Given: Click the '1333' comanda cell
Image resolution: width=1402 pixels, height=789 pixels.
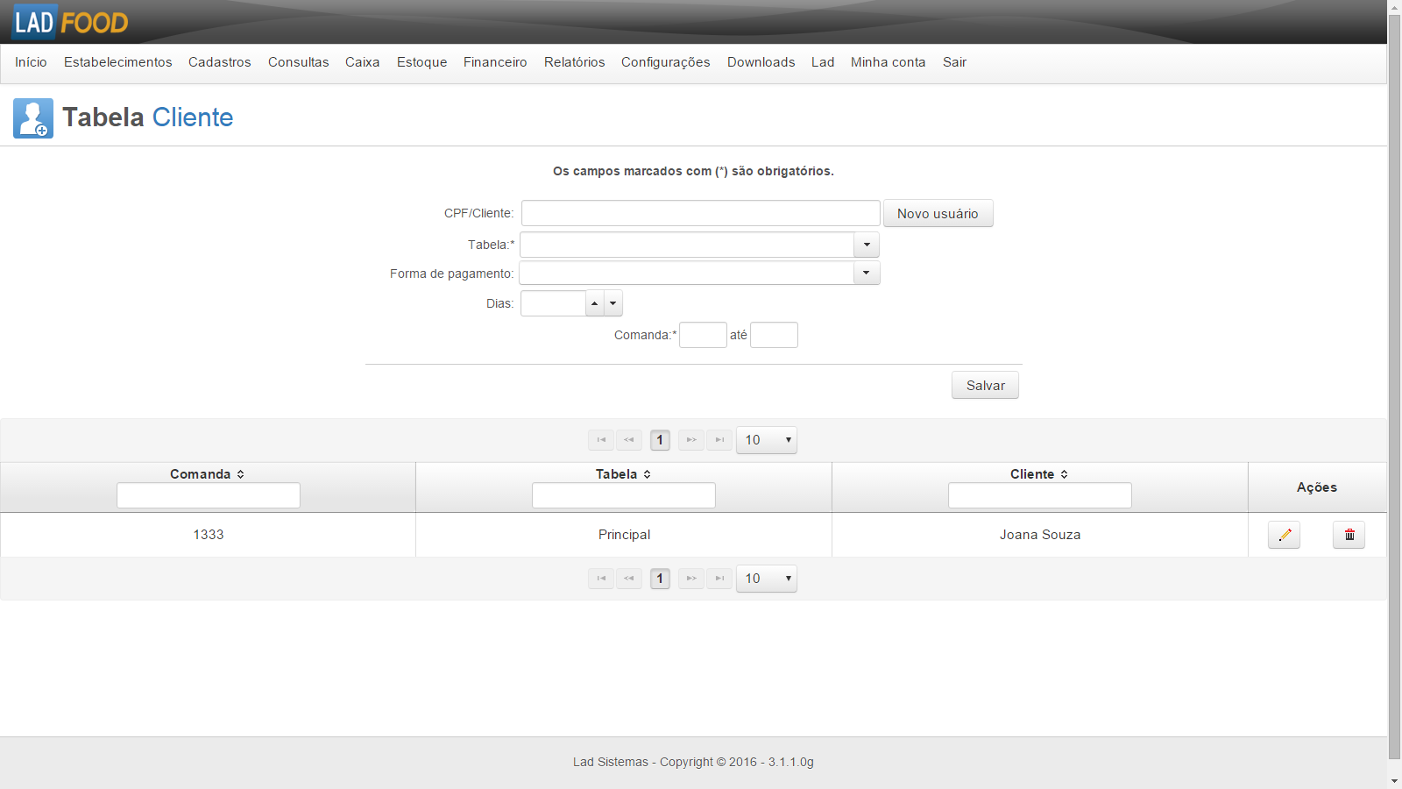Looking at the screenshot, I should pyautogui.click(x=209, y=535).
